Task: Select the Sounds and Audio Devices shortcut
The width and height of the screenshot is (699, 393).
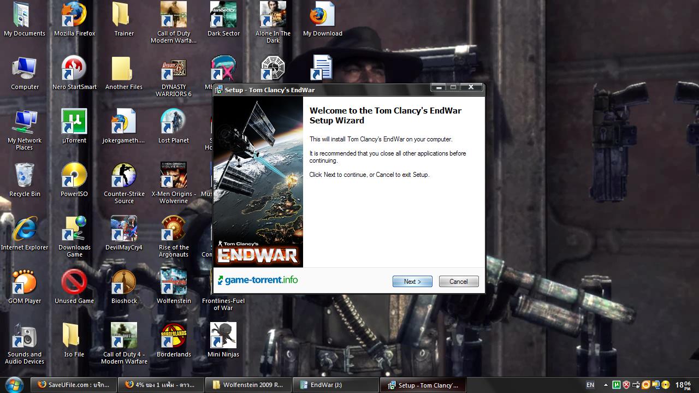Action: pos(25,344)
